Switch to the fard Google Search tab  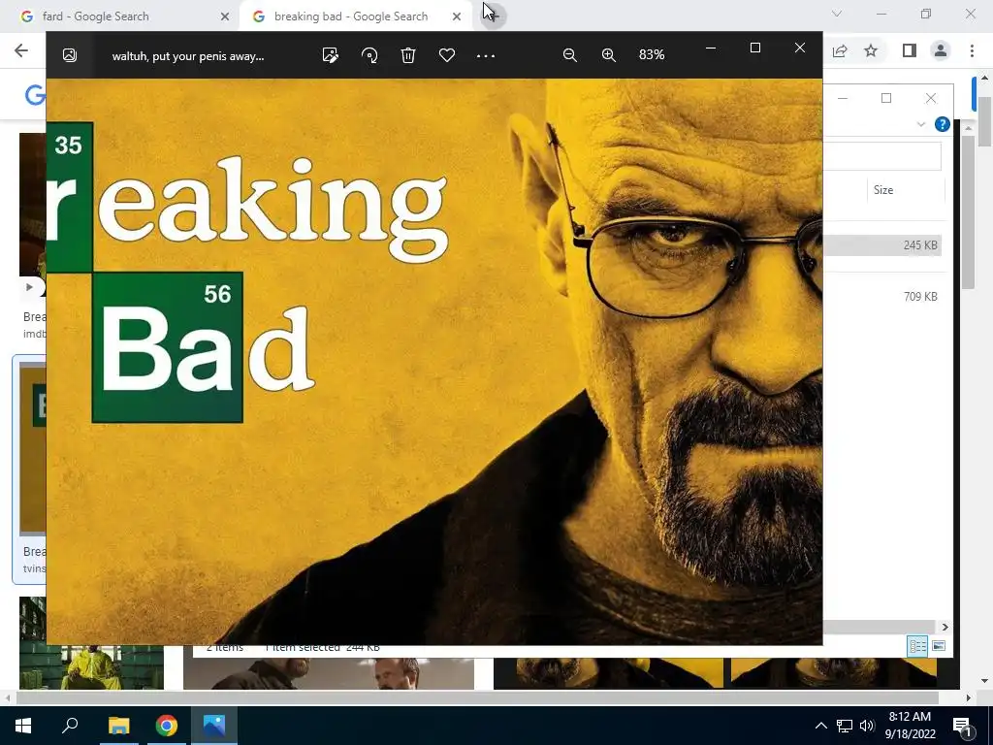tap(120, 16)
